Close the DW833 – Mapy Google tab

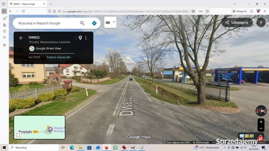click(x=44, y=4)
